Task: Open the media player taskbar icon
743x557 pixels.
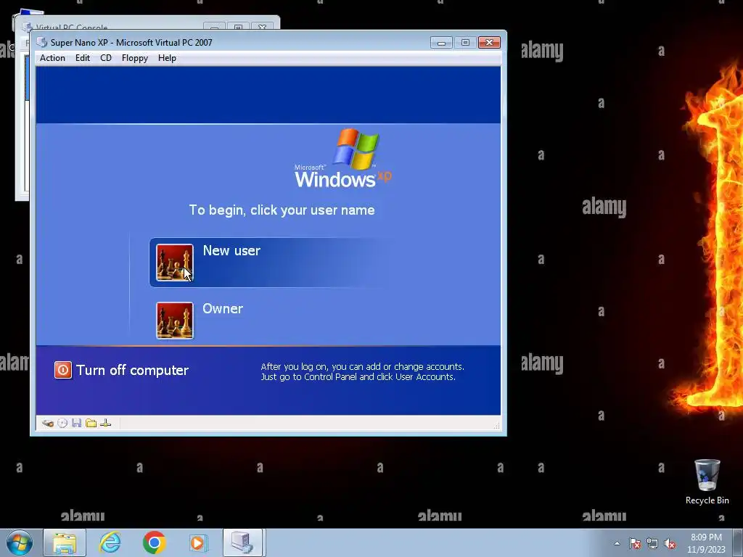Action: point(197,542)
